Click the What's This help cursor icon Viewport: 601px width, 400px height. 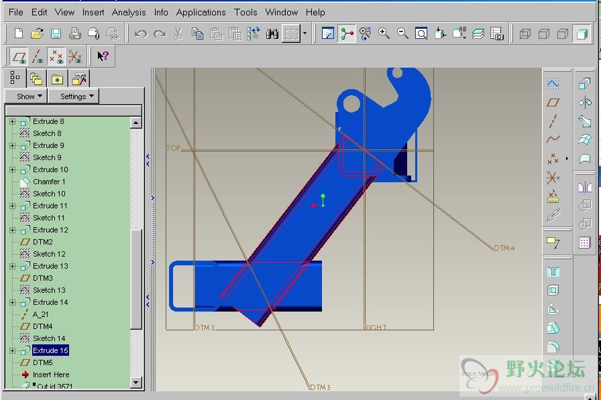[103, 56]
